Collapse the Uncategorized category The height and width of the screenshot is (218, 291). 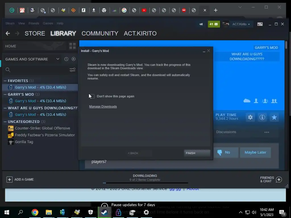click(x=5, y=121)
